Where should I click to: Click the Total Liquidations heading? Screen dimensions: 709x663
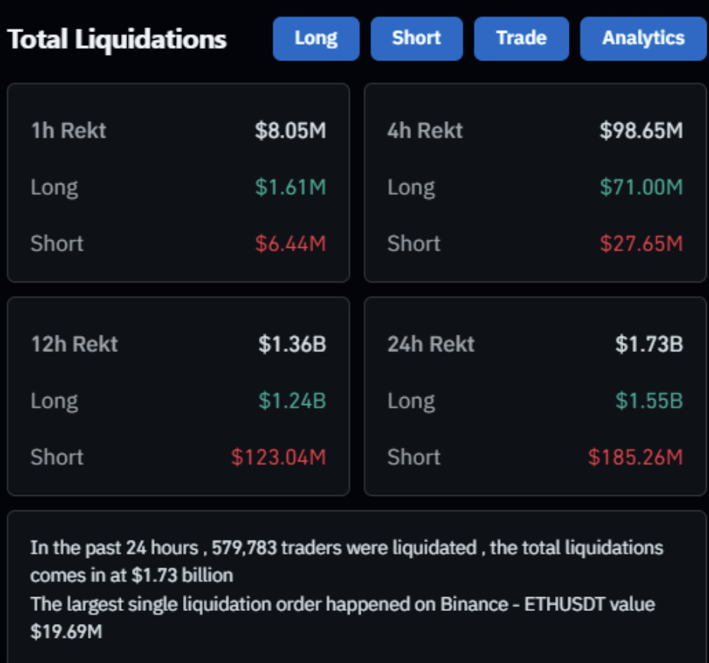117,39
